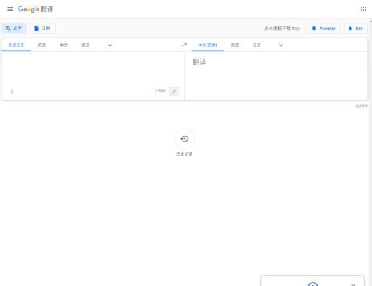
Task: Choose 英语 as source language
Action: click(x=42, y=45)
